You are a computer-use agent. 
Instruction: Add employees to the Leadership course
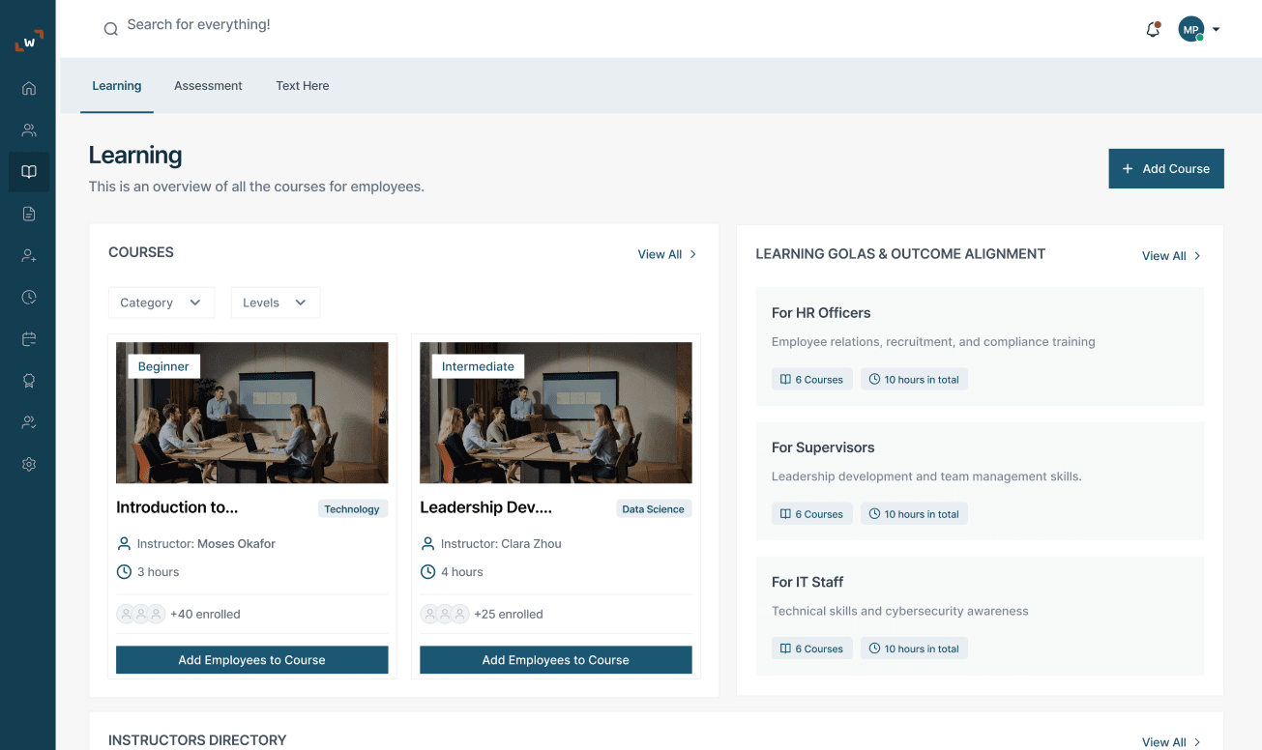coord(555,659)
